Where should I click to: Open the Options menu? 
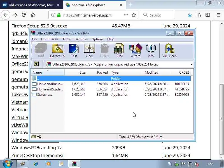coord(97,39)
